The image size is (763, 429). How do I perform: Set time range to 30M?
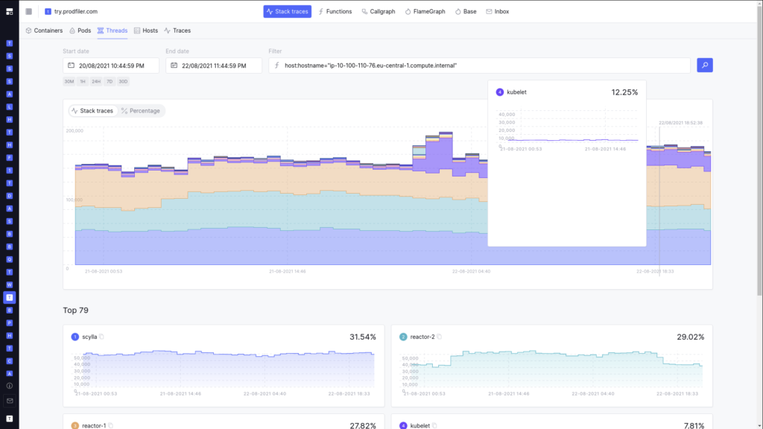69,81
